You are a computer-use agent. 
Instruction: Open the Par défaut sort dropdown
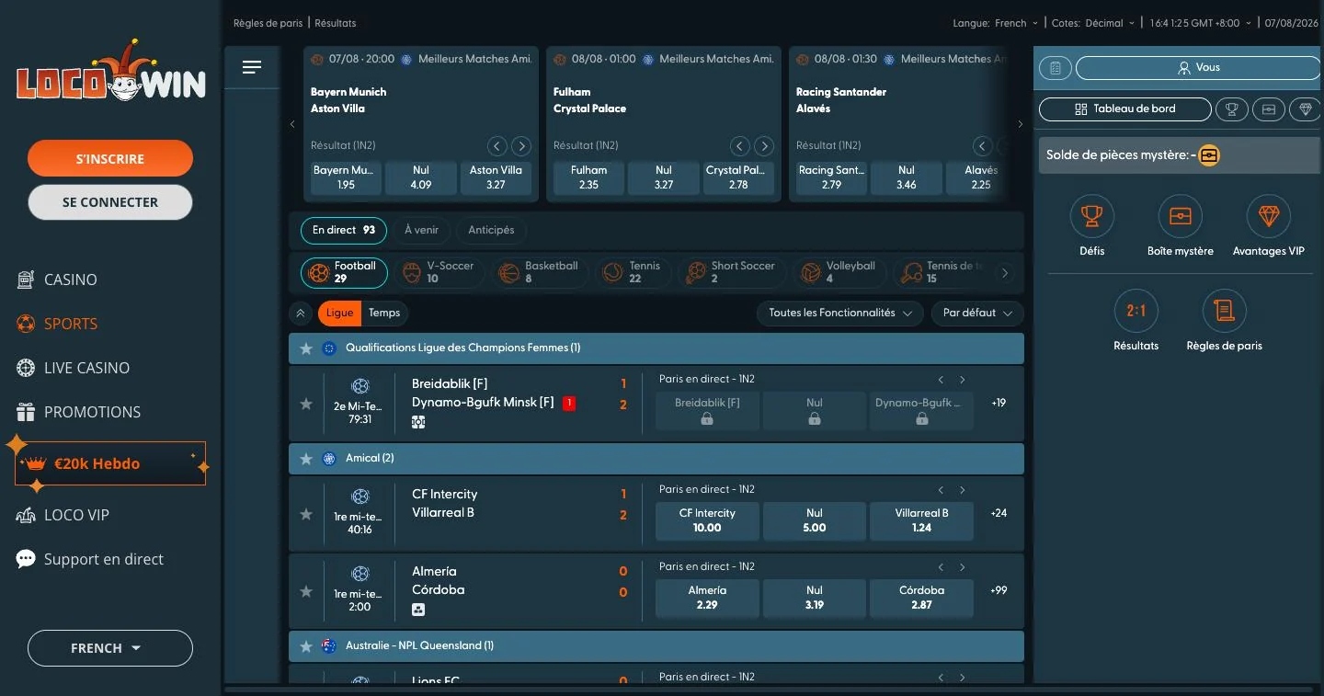click(x=977, y=314)
